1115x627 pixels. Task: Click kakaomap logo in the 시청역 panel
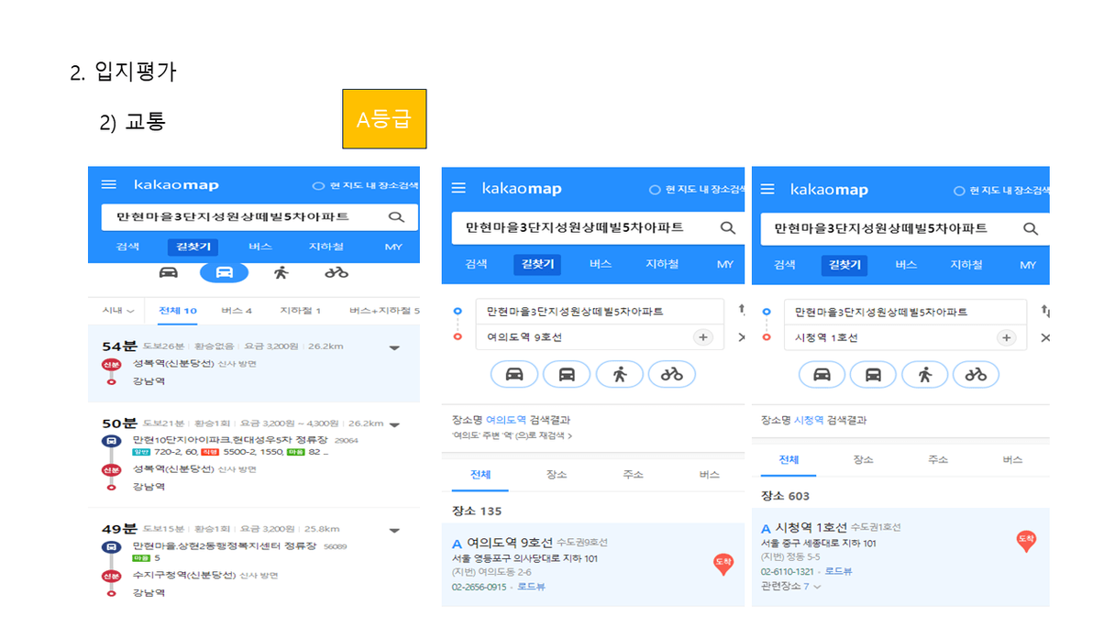tap(829, 190)
